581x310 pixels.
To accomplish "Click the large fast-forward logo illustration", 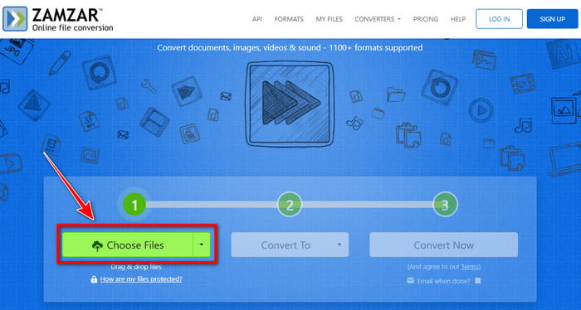I will [x=290, y=104].
